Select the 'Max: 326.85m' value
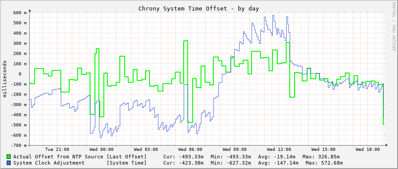The image size is (398, 169). (x=321, y=157)
